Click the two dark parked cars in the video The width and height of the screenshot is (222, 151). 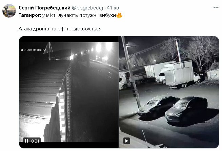coord(173,109)
